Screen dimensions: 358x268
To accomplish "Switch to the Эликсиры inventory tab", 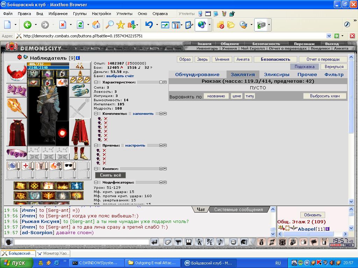I will tap(277, 75).
